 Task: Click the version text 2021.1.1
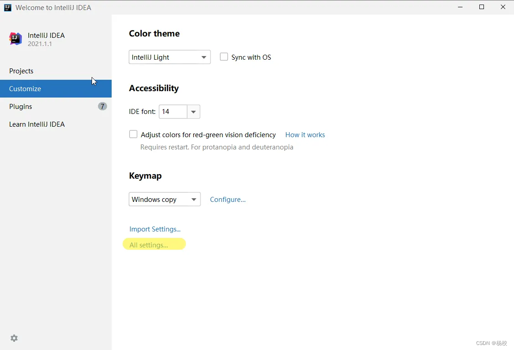(40, 44)
